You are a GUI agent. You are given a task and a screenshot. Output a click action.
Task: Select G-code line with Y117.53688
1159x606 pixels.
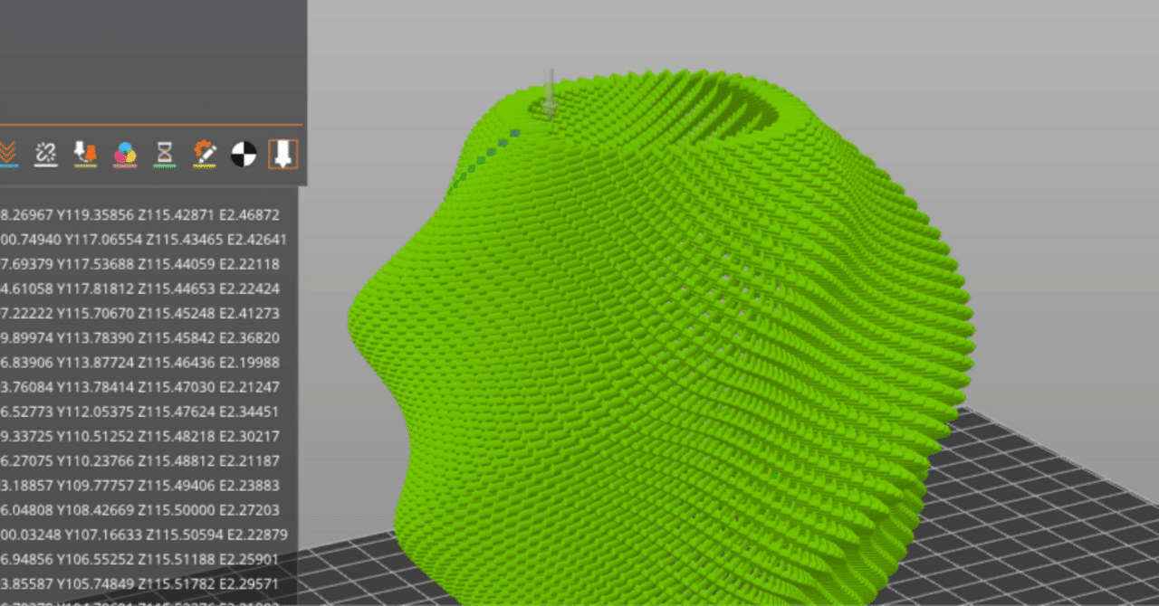coord(140,264)
